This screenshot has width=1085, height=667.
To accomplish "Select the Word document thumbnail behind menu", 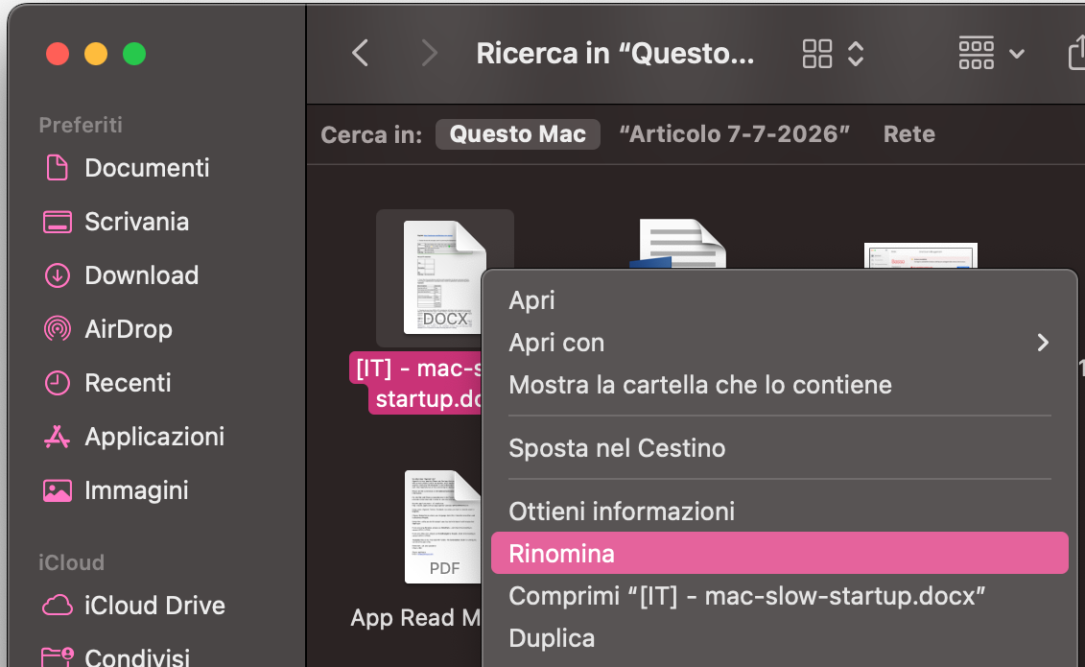I will (x=678, y=243).
